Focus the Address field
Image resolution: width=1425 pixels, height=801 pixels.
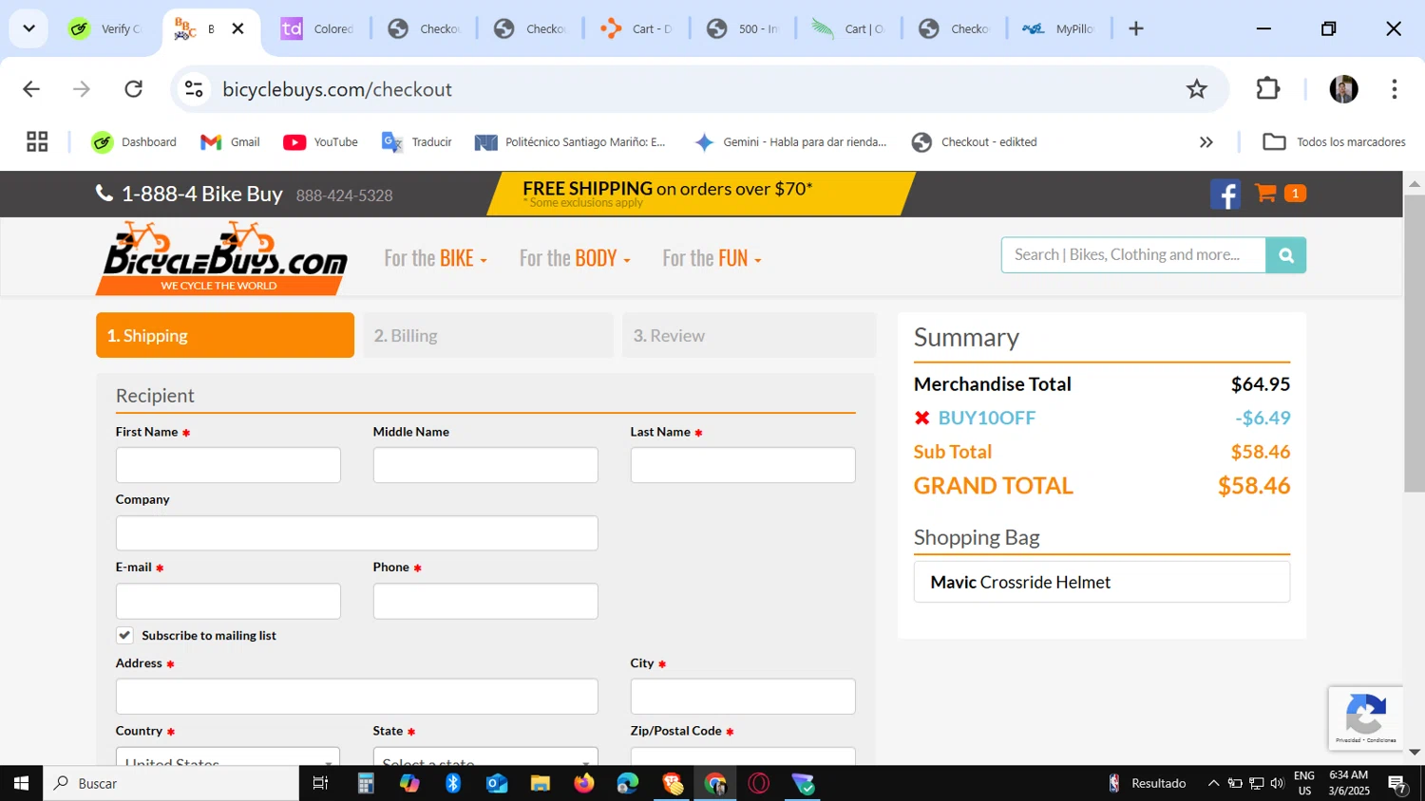(357, 697)
